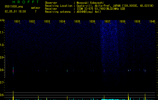Click the Receiver label
The image size is (158, 100).
tap(51, 9)
